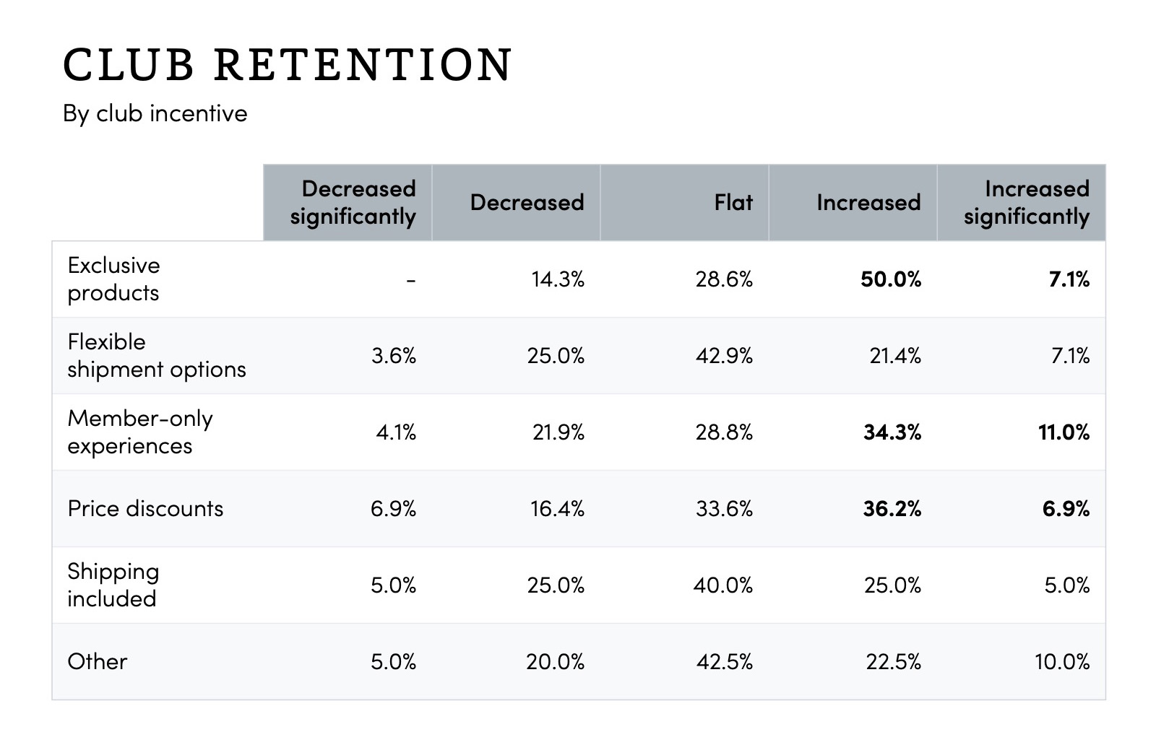
Task: Select the 'Flat' column header
Action: pyautogui.click(x=733, y=202)
